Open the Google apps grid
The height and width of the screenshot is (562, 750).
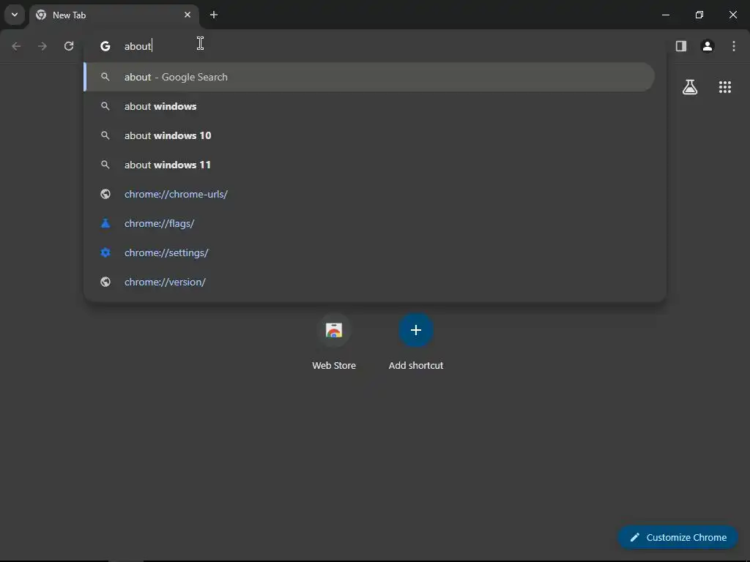[725, 87]
